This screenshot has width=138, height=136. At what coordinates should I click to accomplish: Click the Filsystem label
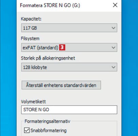pyautogui.click(x=30, y=39)
